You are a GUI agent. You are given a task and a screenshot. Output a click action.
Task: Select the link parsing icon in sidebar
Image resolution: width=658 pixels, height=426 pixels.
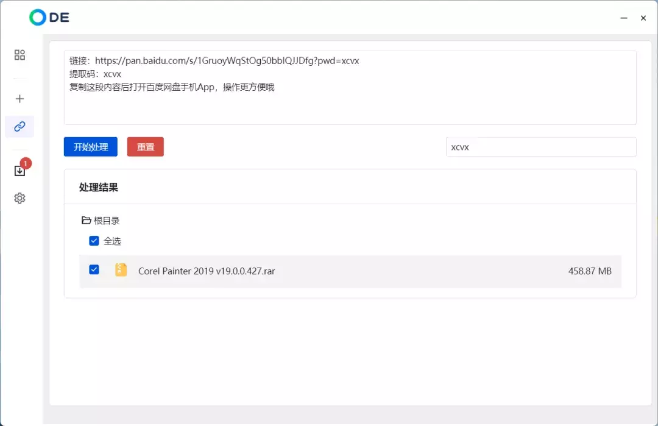point(19,126)
